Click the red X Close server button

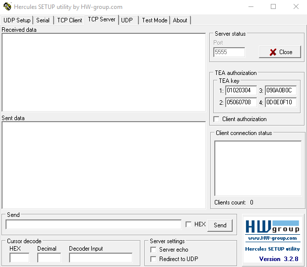[x=280, y=52]
